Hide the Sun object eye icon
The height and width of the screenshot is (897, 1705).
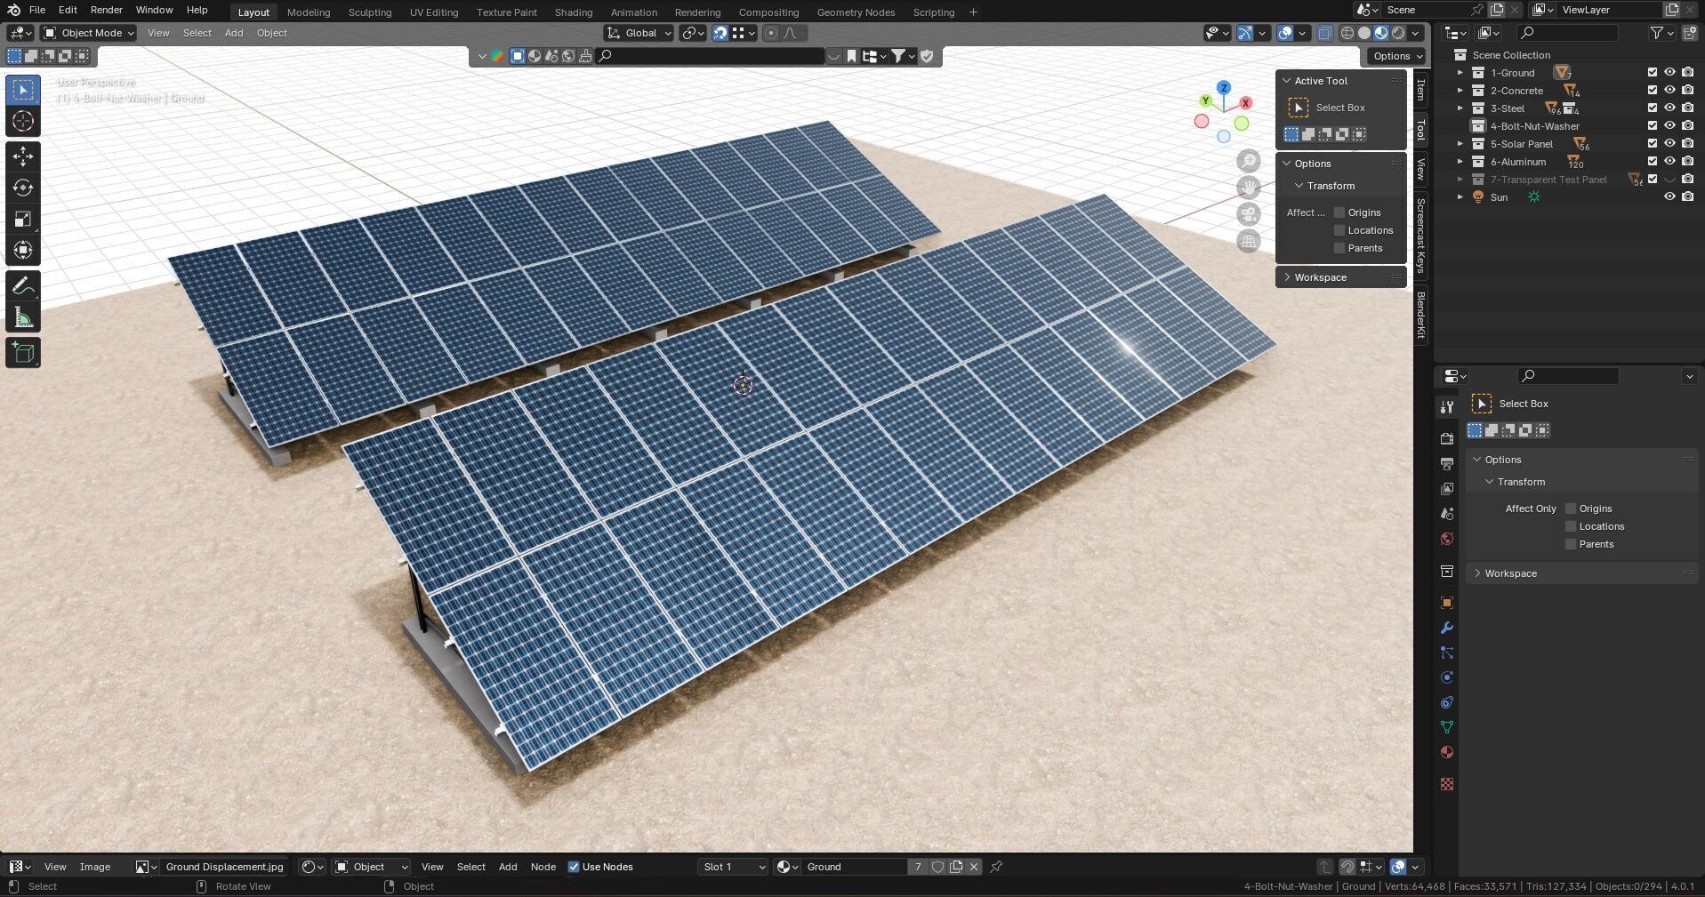(x=1669, y=197)
